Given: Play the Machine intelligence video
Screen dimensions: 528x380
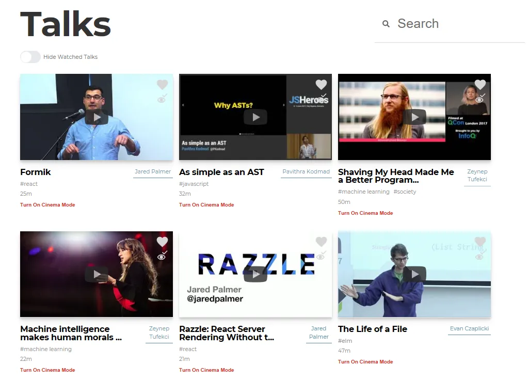Looking at the screenshot, I should pyautogui.click(x=97, y=274).
